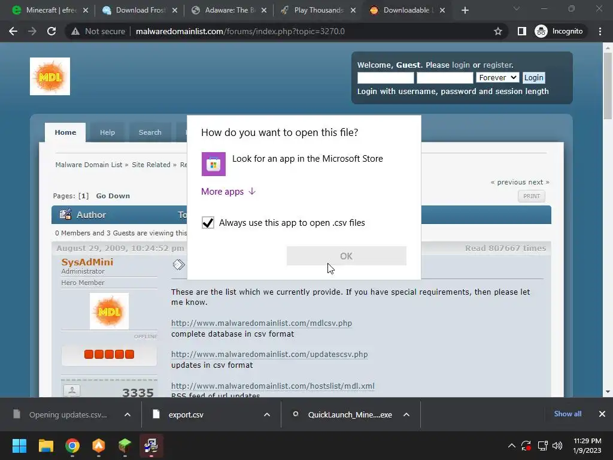Open the mdlcsv.php link
Viewport: 613px width, 460px height.
point(262,323)
